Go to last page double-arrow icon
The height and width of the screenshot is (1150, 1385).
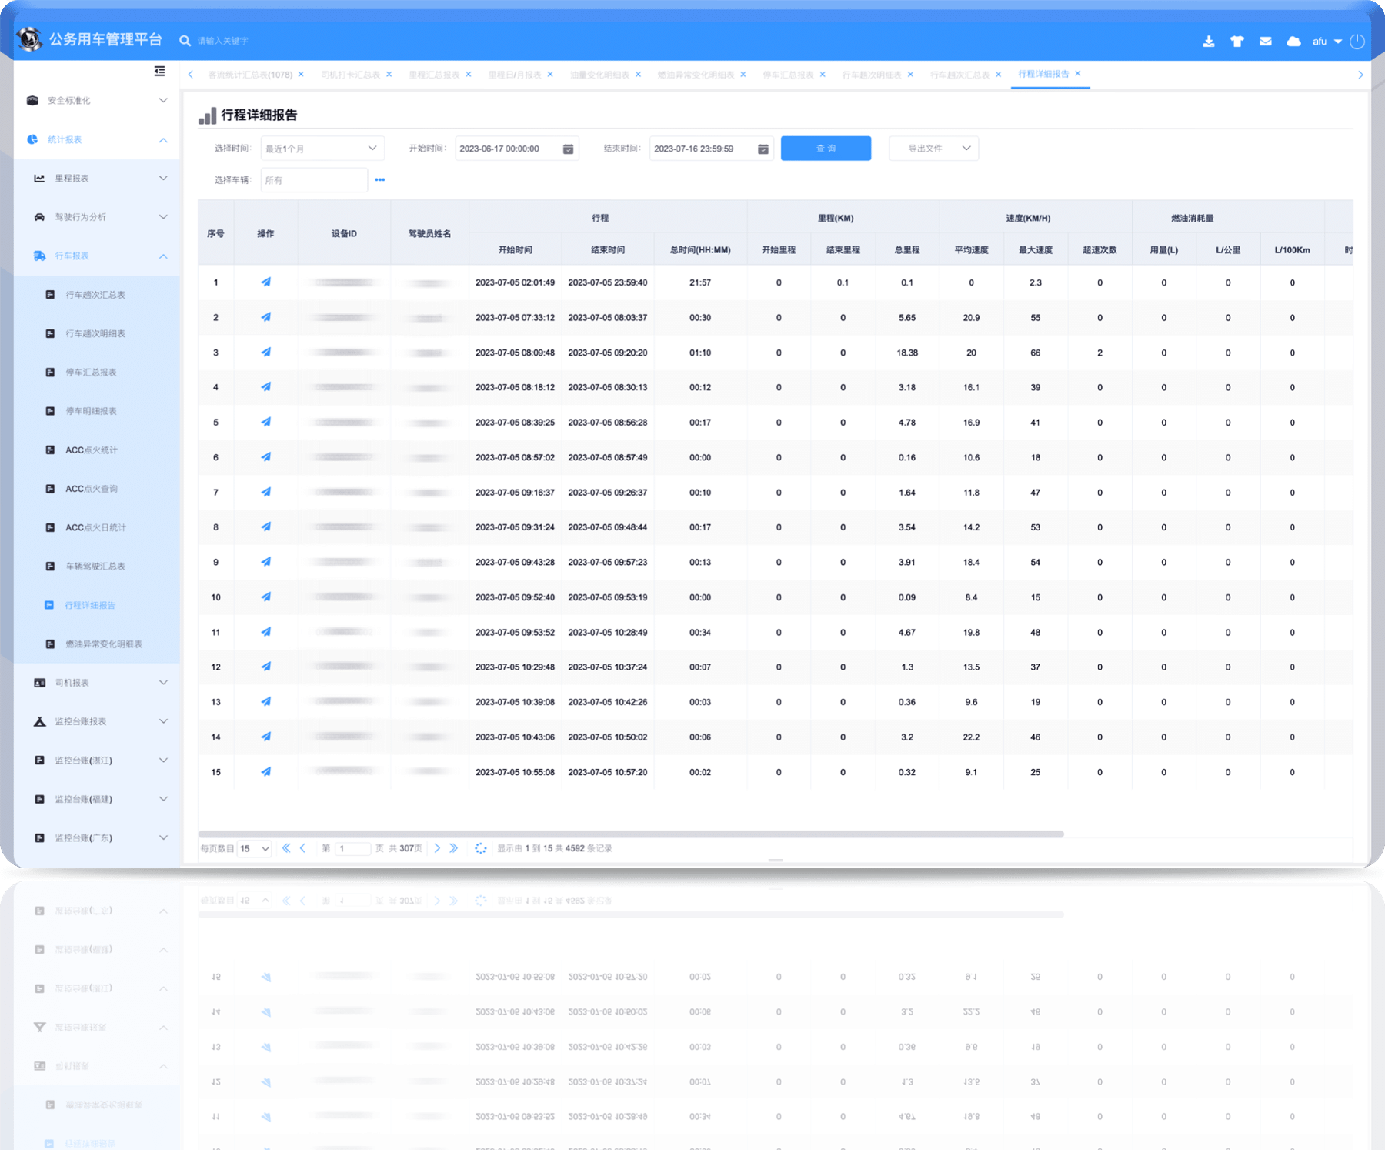(x=454, y=848)
